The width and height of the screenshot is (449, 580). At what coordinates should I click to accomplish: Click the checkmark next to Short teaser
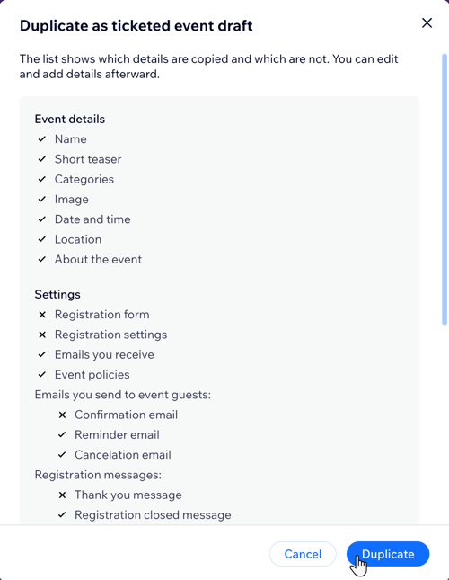pos(42,159)
